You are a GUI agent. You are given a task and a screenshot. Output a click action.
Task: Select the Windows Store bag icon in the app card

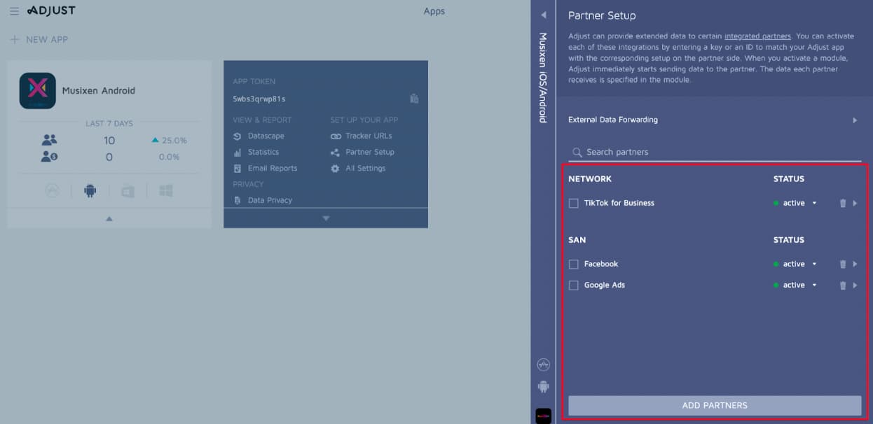coord(128,190)
